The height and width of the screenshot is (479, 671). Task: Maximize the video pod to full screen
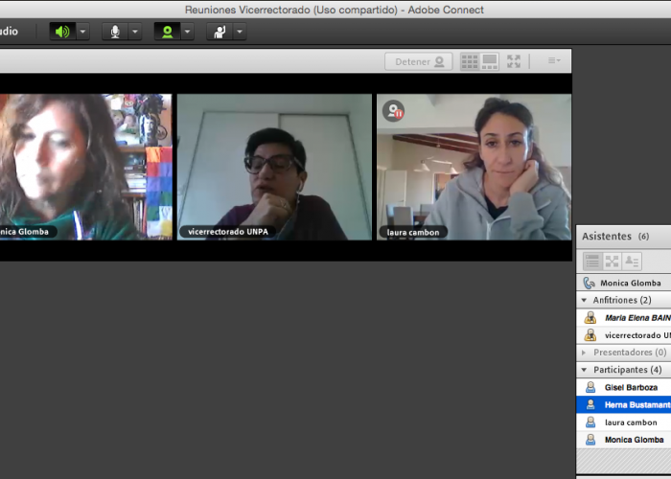coord(514,61)
